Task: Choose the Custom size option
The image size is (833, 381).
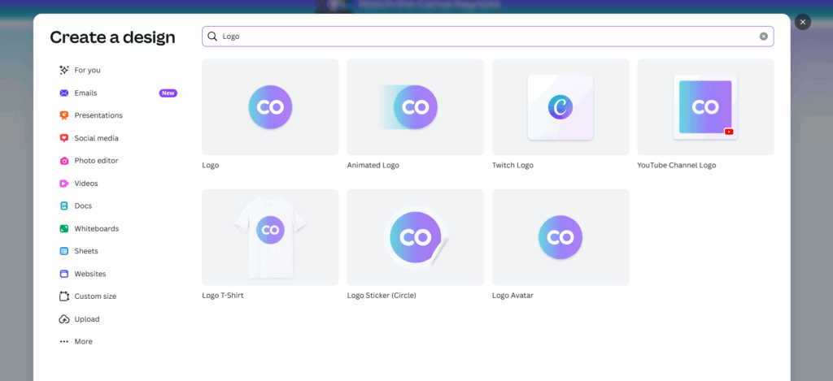Action: click(x=95, y=296)
